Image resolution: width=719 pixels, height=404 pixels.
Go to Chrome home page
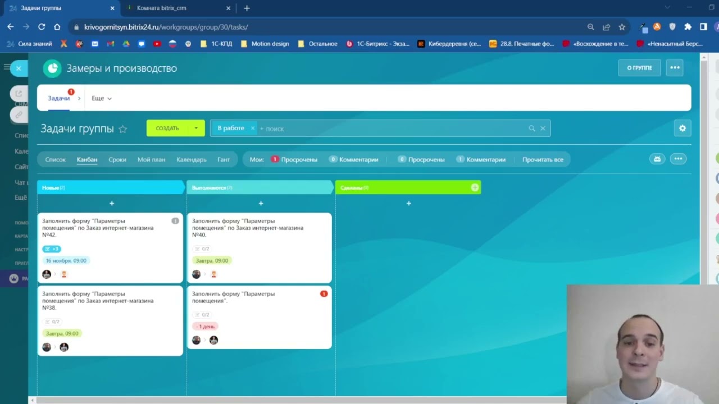click(x=57, y=26)
